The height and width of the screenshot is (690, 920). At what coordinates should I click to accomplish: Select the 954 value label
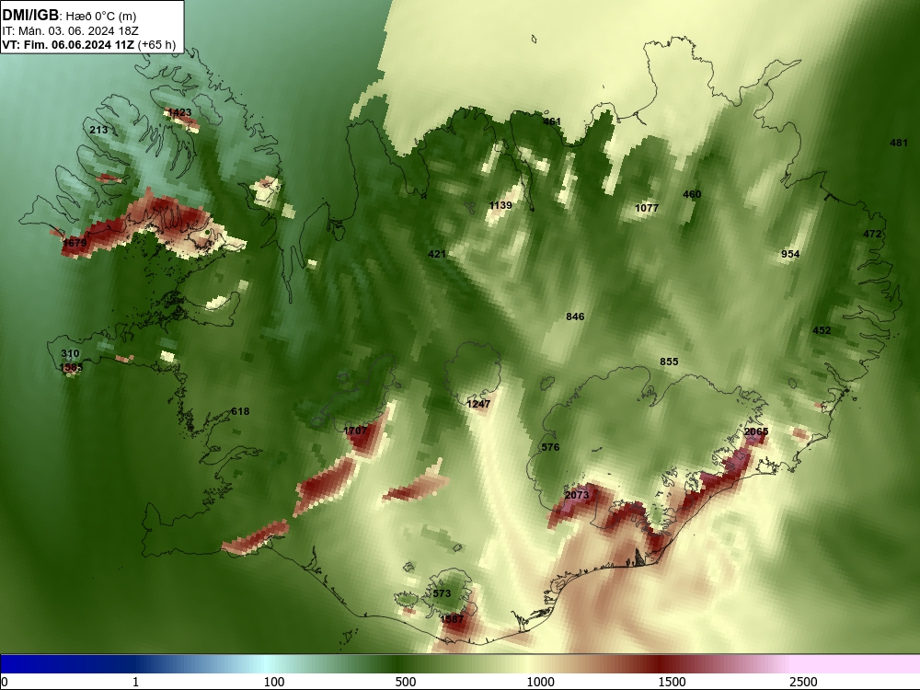pos(790,254)
